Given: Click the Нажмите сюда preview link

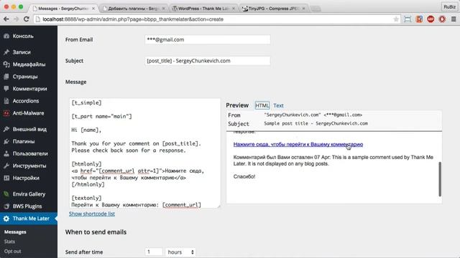Looking at the screenshot, I should [x=298, y=145].
